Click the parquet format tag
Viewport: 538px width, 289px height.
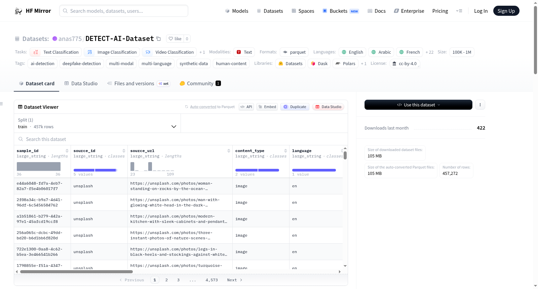(294, 52)
